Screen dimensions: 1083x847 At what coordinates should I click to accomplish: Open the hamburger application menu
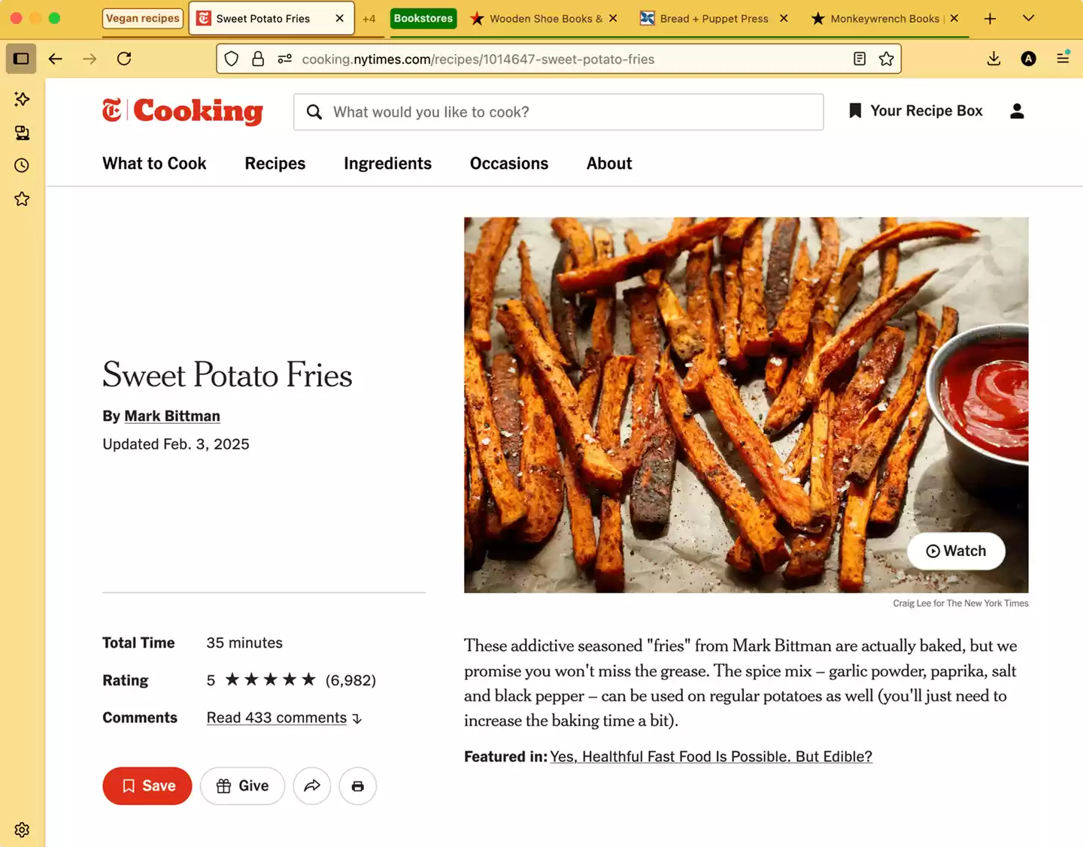pos(1063,58)
